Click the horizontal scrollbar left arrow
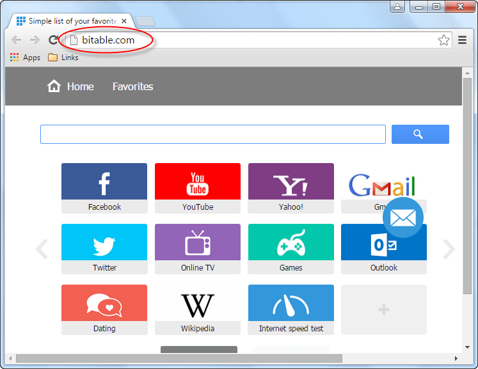 tap(10, 358)
